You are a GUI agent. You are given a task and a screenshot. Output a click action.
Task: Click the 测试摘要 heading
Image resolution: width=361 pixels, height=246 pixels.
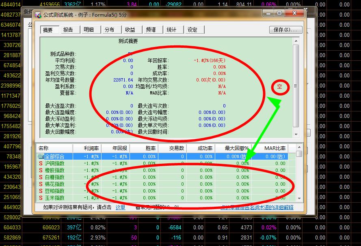click(128, 41)
